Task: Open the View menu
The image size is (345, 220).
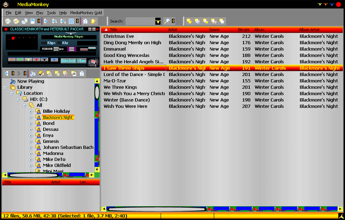Action: pyautogui.click(x=29, y=13)
